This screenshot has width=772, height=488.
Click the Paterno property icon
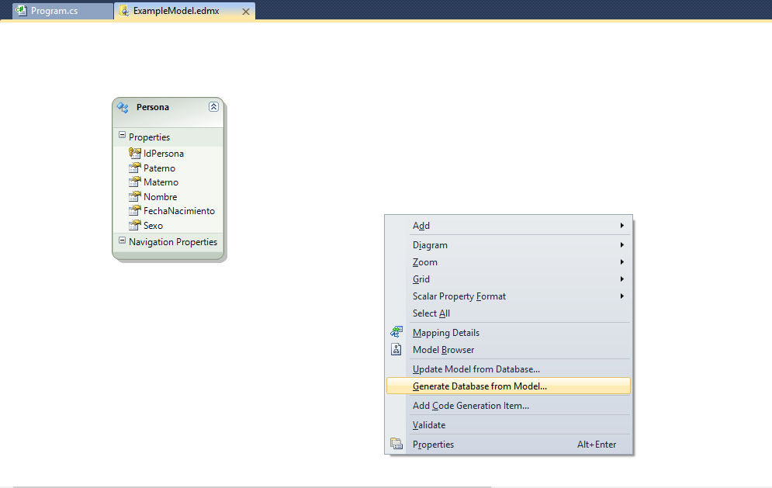135,168
